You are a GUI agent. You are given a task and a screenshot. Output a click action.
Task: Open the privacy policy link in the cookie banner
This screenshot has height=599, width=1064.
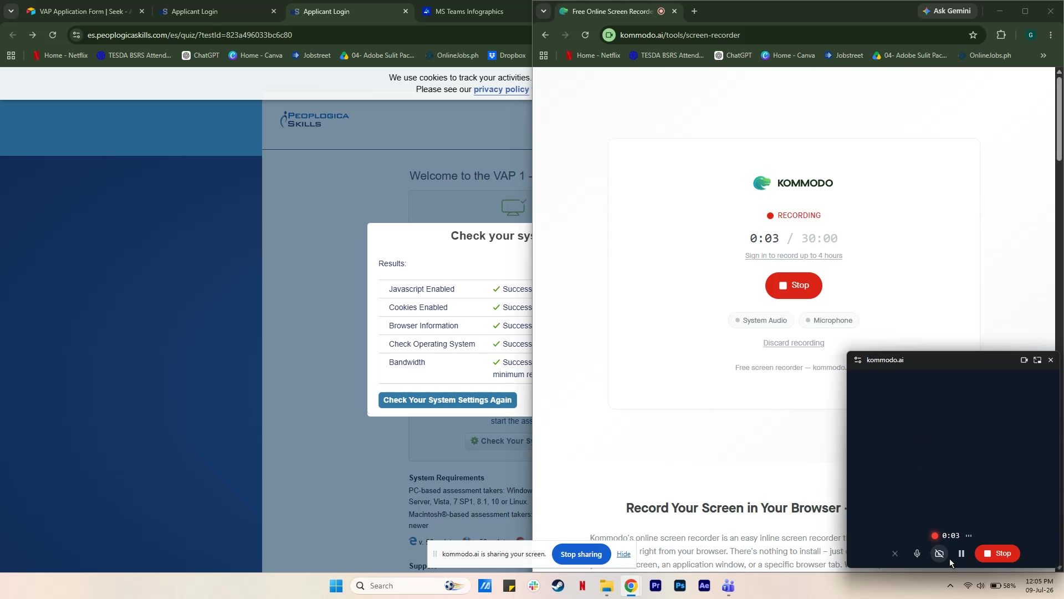502,89
